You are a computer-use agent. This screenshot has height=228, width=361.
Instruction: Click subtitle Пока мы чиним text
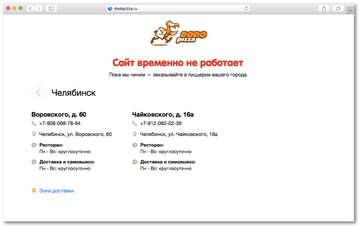click(x=178, y=75)
